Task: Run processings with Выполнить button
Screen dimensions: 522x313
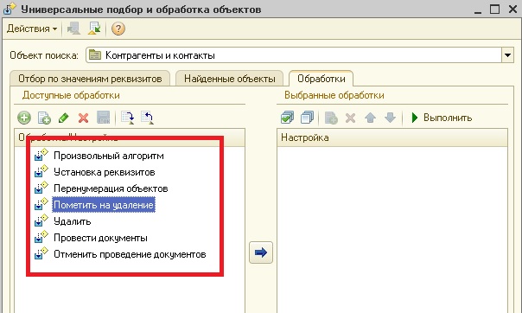Action: coord(442,118)
